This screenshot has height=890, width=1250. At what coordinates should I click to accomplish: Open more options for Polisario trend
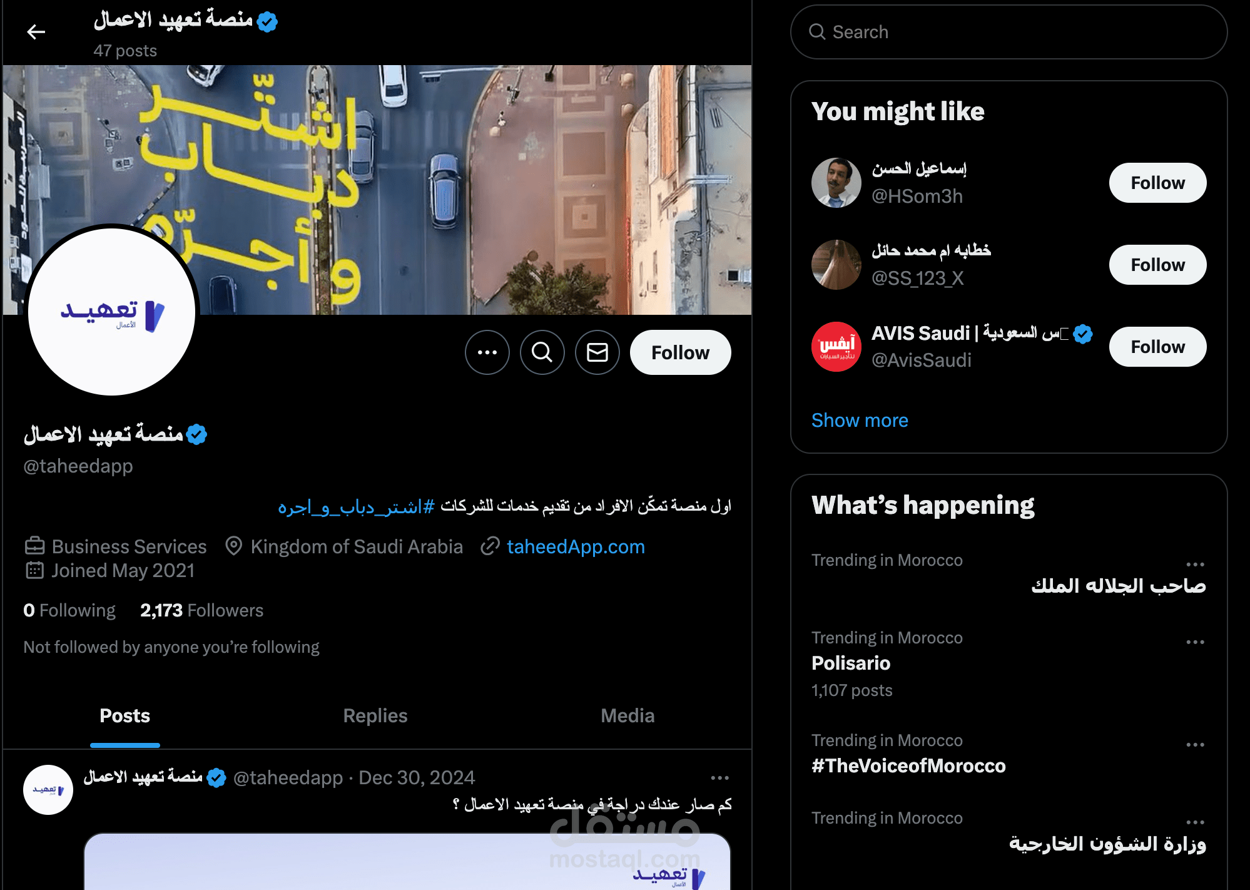point(1195,642)
